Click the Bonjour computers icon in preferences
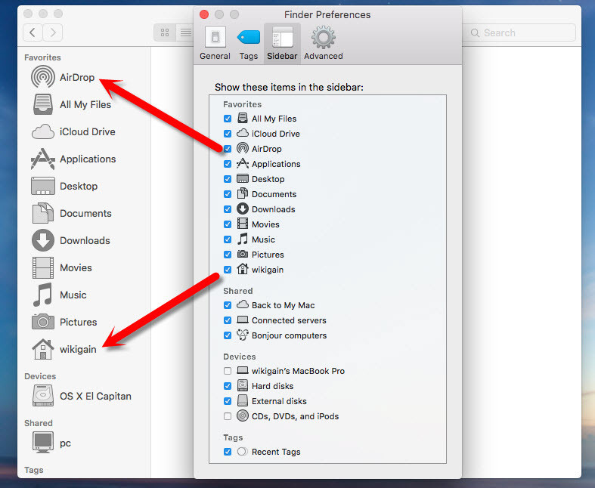 pyautogui.click(x=243, y=335)
